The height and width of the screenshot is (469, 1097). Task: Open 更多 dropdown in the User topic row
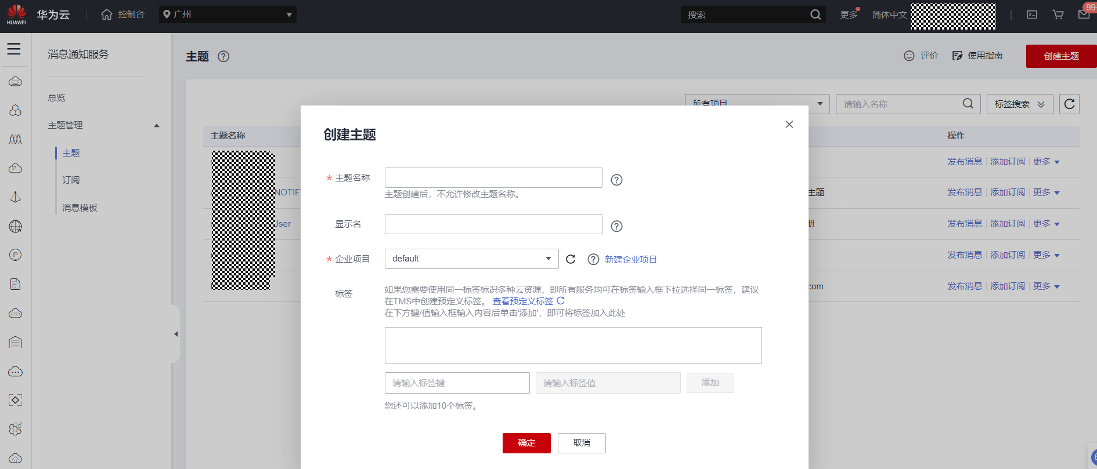pos(1047,224)
